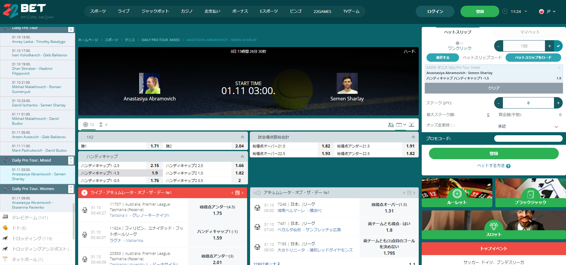The width and height of the screenshot is (566, 265).
Task: Switch to the ベットスリップ tab
Action: pyautogui.click(x=458, y=32)
